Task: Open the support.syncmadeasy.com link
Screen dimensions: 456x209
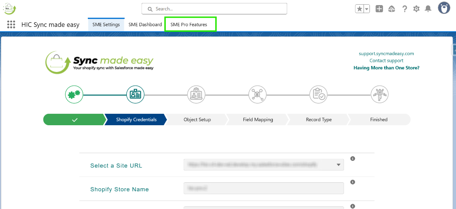Action: point(386,54)
